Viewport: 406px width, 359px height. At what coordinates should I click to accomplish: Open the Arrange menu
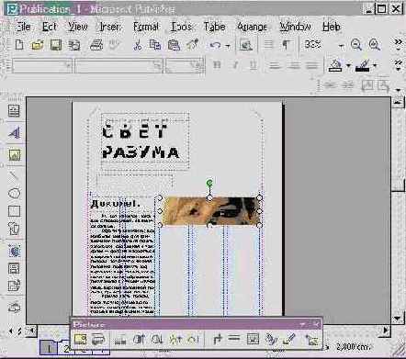252,27
